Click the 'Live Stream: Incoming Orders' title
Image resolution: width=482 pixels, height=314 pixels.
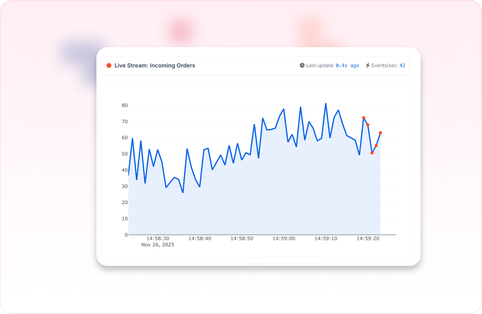(x=155, y=65)
